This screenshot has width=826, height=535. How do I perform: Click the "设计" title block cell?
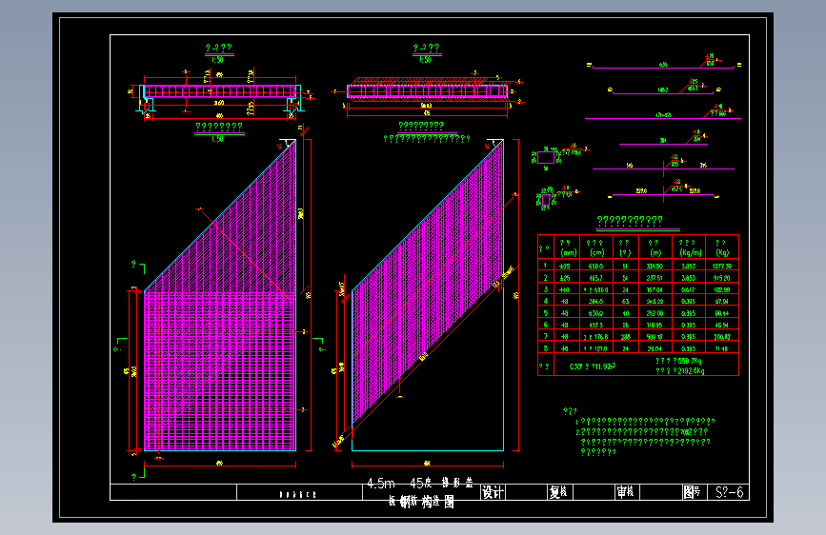[494, 492]
